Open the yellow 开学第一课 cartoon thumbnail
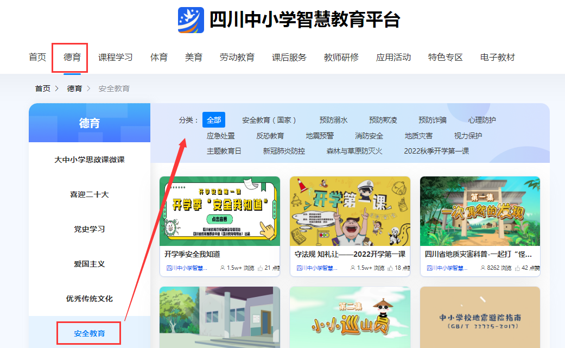Screen dimensions: 565x348 pyautogui.click(x=350, y=211)
